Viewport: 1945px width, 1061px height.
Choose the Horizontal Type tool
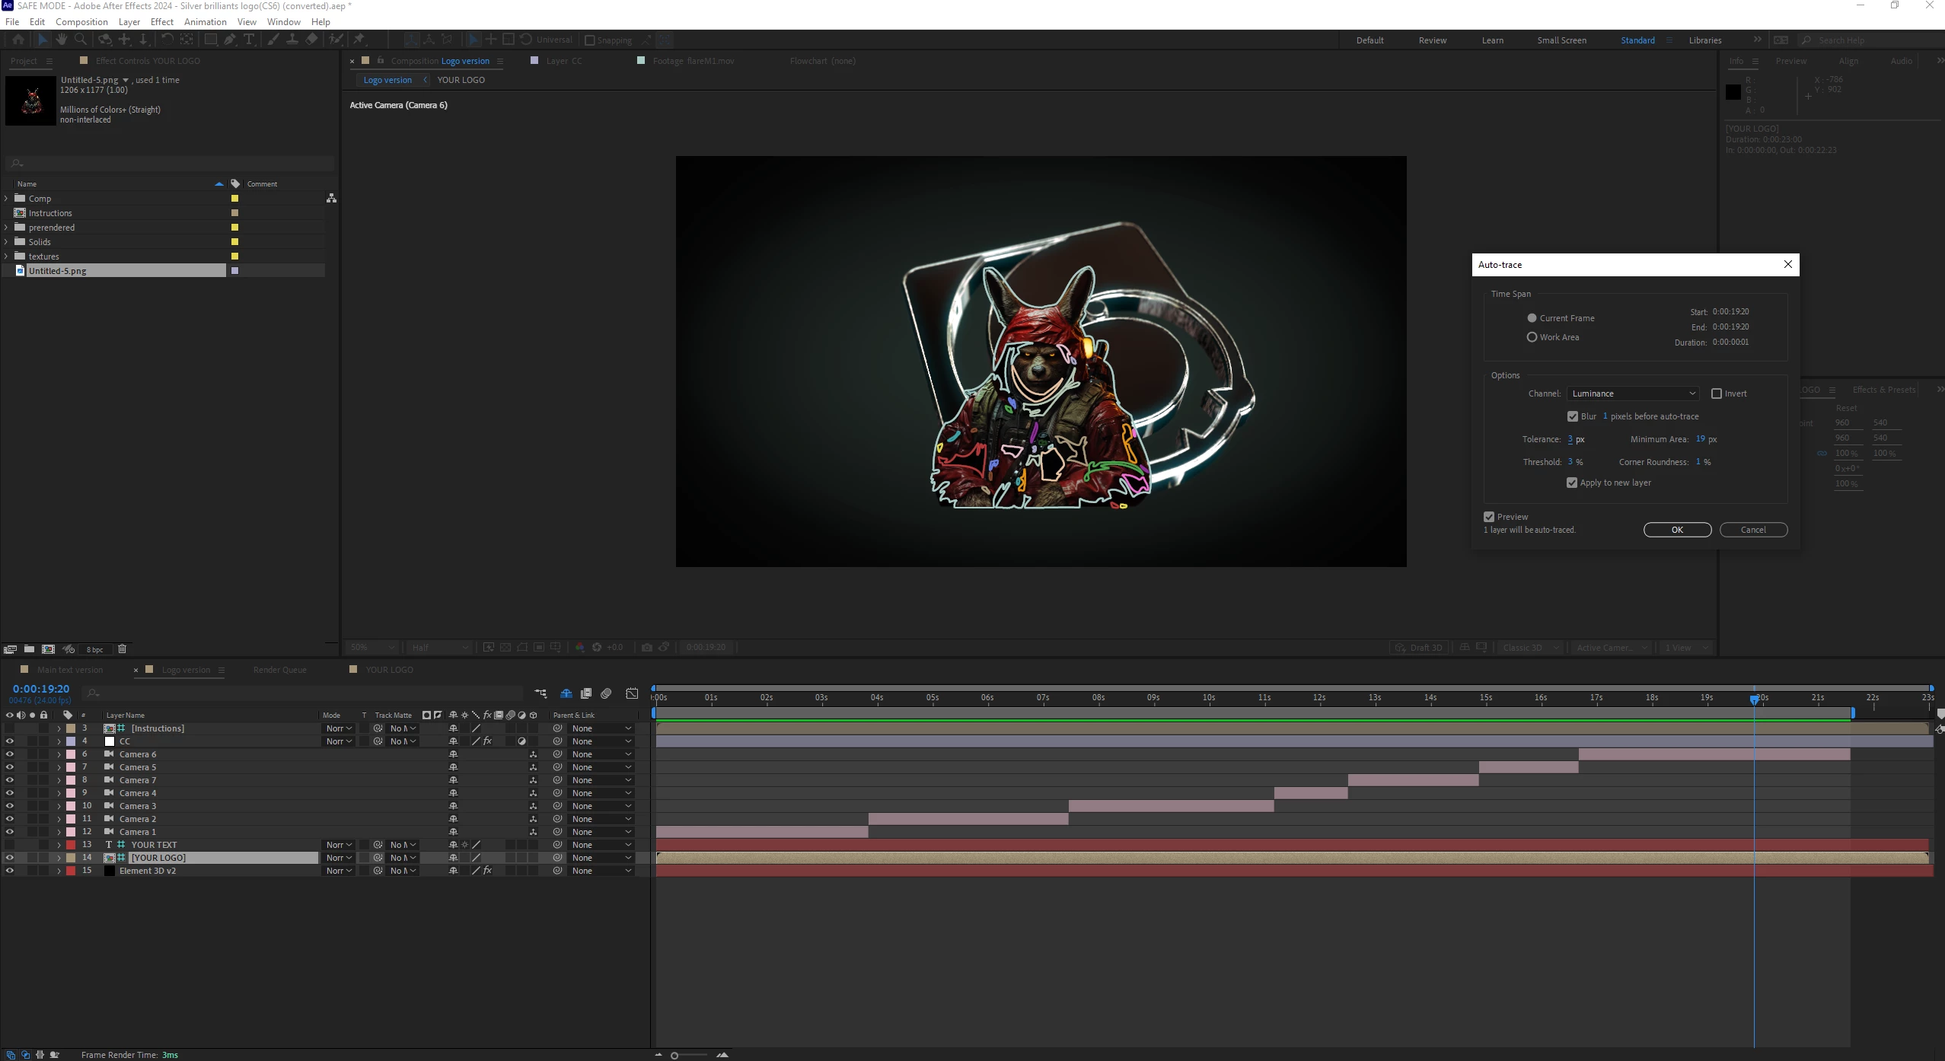click(x=249, y=40)
